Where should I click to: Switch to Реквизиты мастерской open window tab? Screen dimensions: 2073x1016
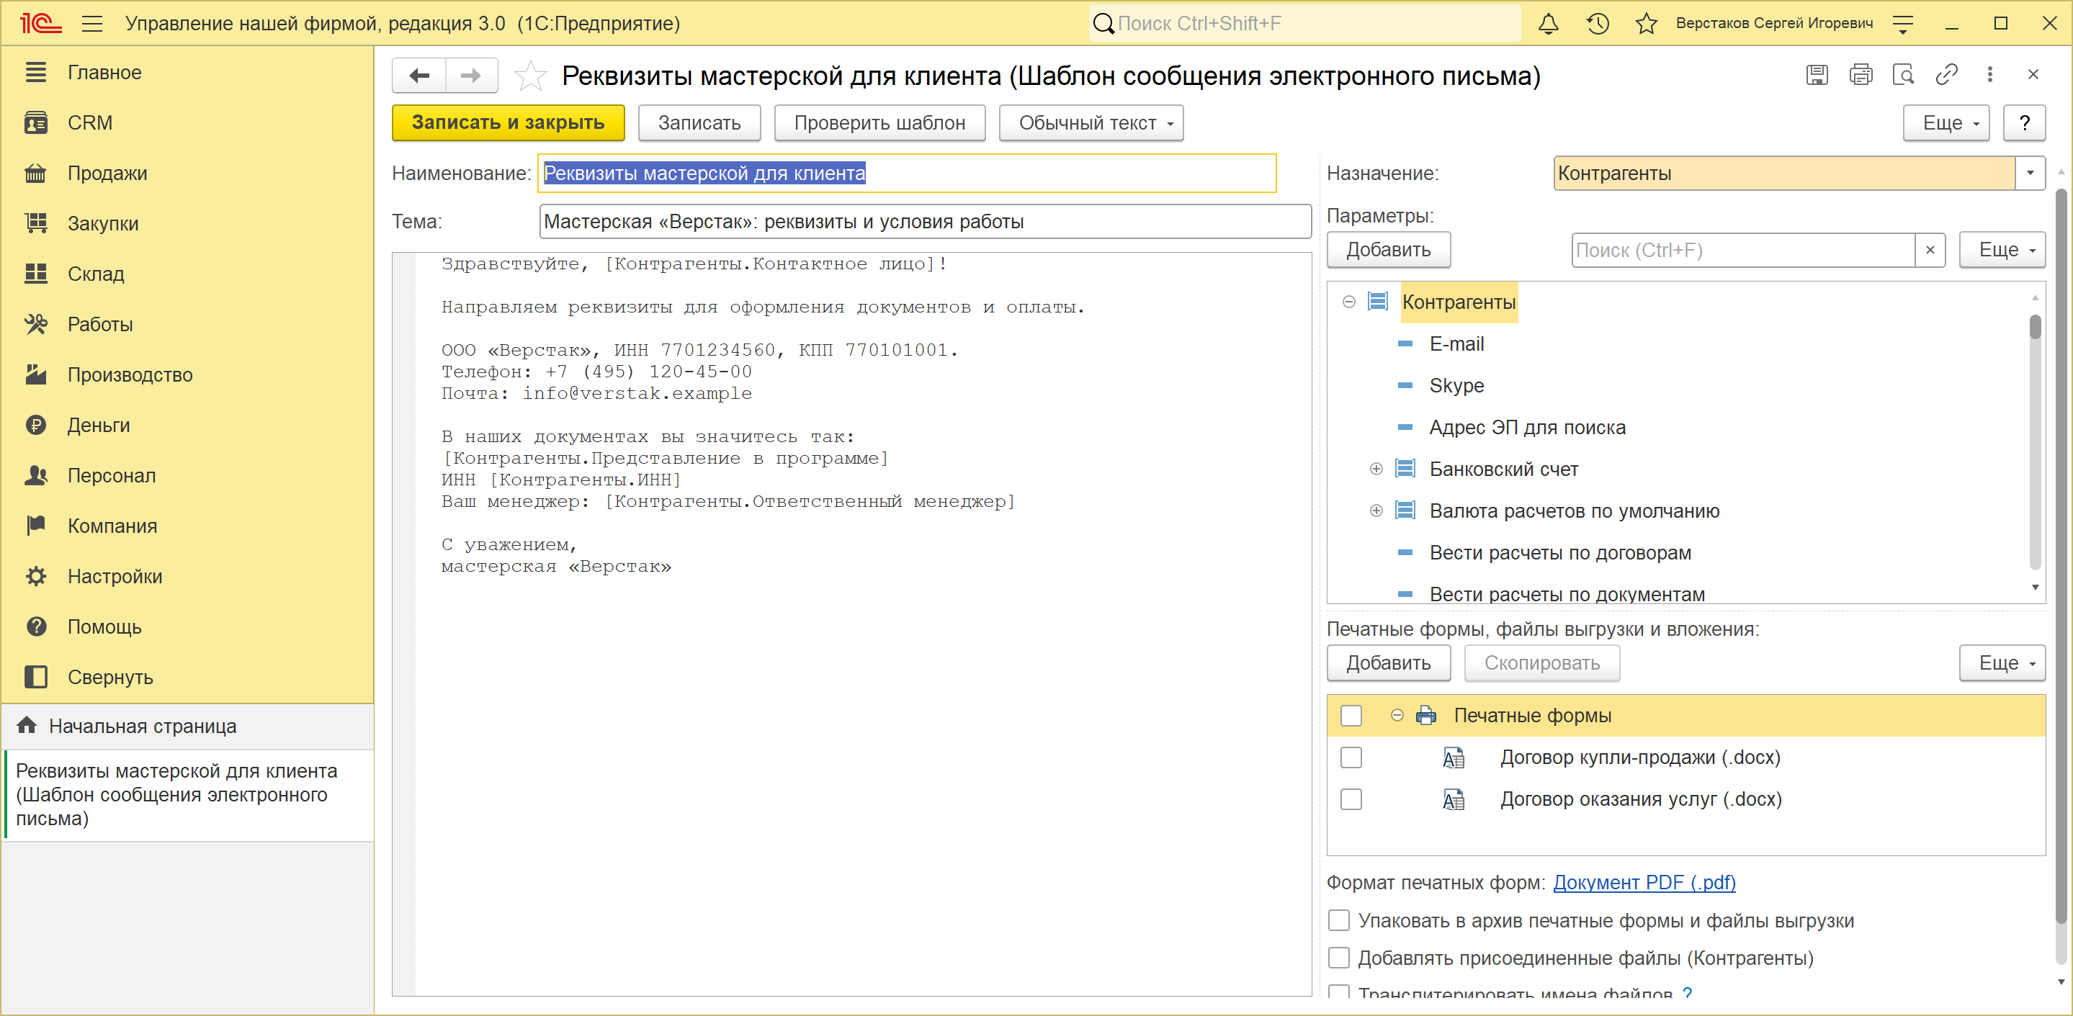(x=187, y=795)
